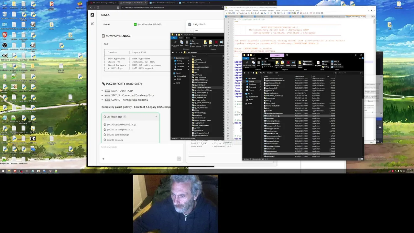
Task: Select llama-bench.exe in AGI window
Action: point(272,116)
